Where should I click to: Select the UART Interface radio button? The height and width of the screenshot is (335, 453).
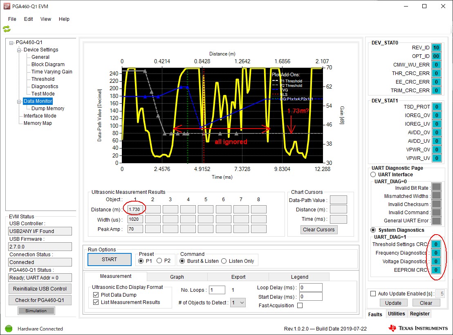(373, 174)
